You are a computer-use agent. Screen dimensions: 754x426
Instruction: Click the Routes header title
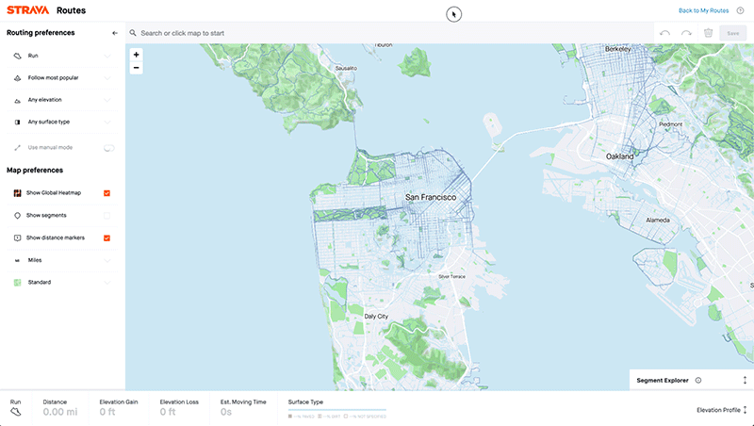point(72,10)
